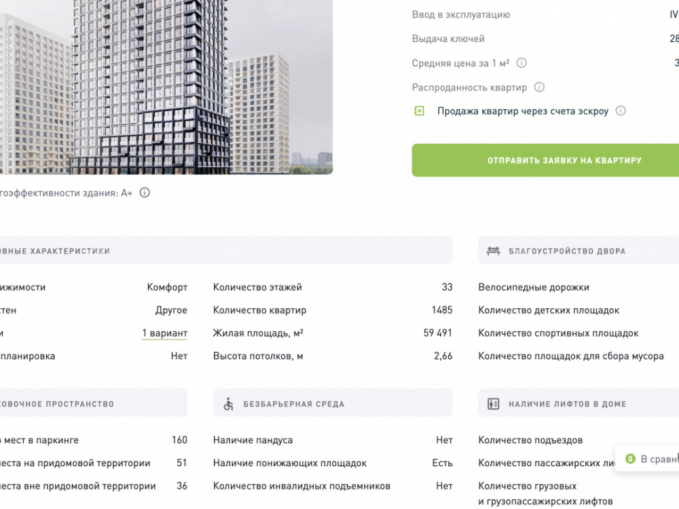
Task: Select Продажа квартир через счета эскроу text
Action: (522, 111)
